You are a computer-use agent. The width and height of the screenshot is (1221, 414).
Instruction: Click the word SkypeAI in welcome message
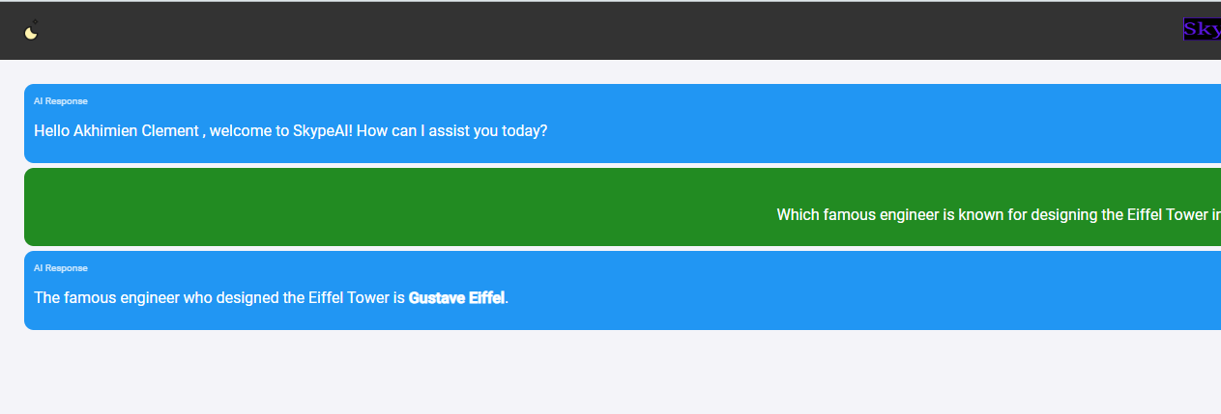322,130
